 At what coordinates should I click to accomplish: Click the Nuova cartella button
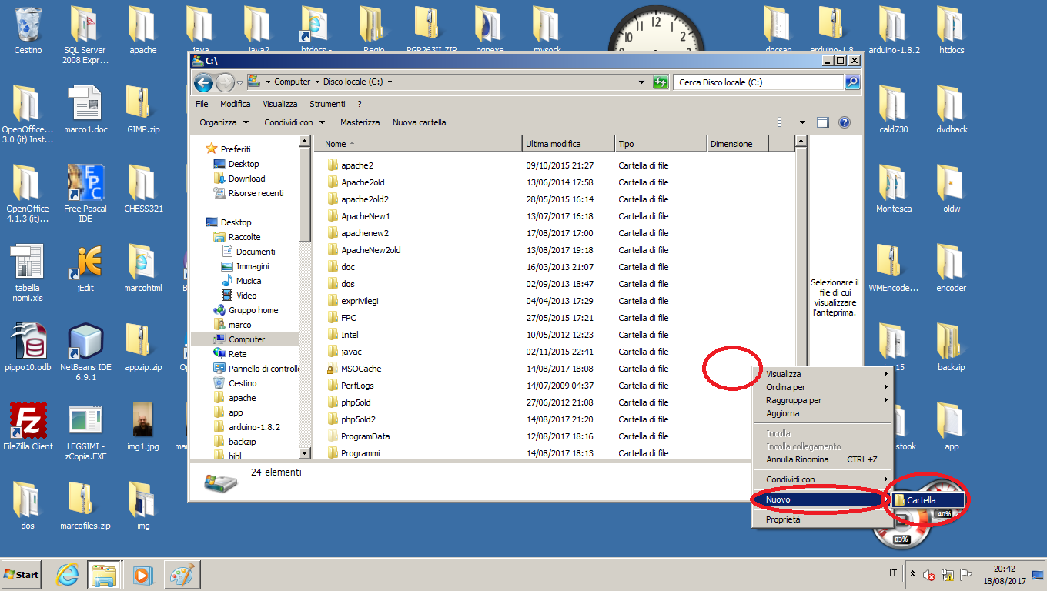tap(419, 122)
